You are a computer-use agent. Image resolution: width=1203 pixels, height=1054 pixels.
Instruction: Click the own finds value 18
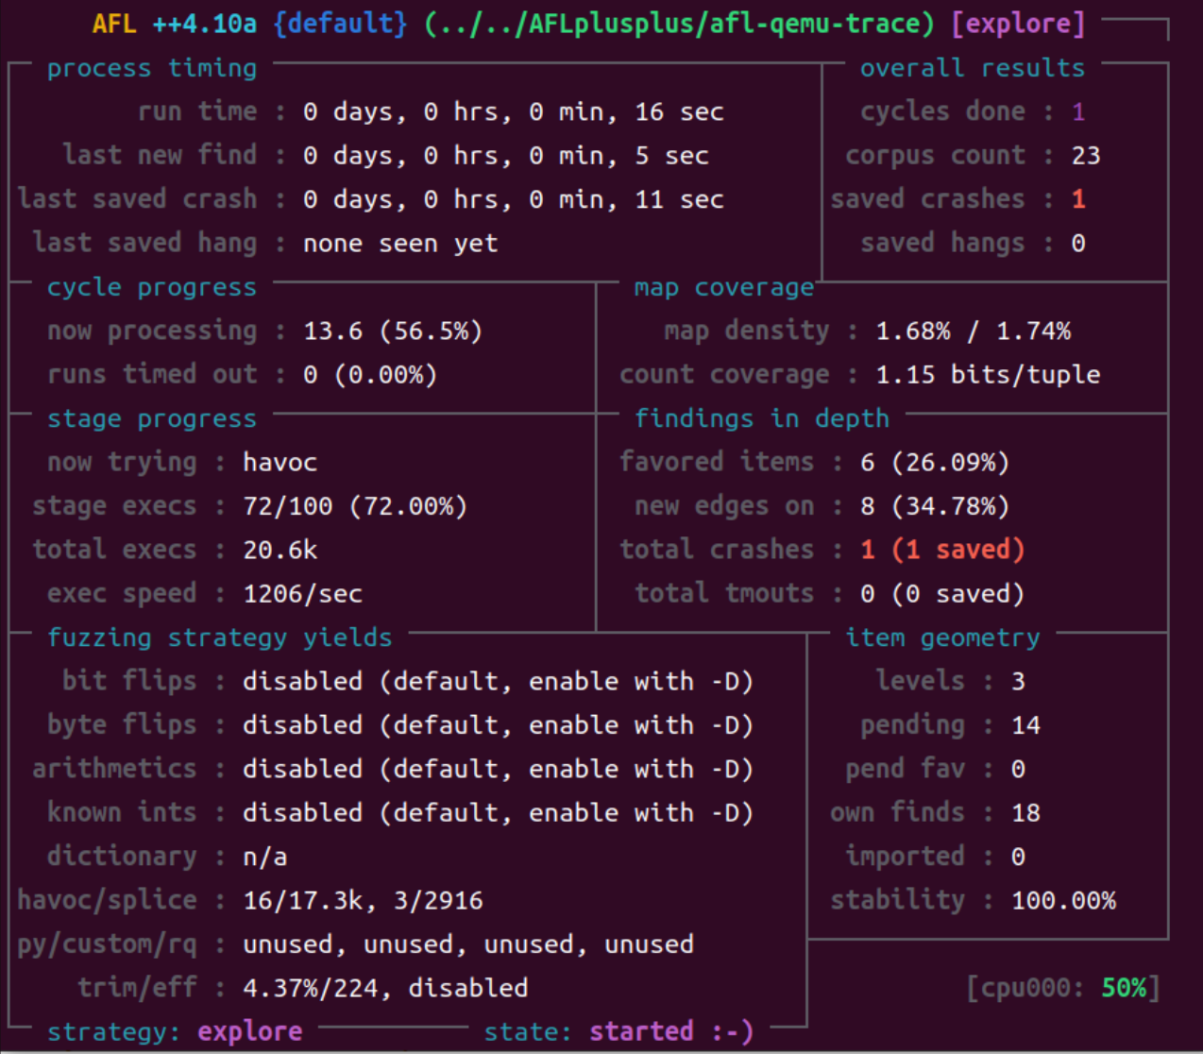coord(1025,812)
